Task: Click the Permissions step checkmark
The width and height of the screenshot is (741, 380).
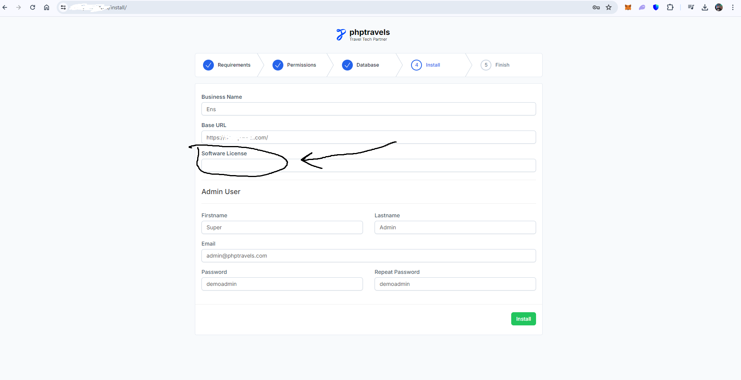Action: point(278,65)
